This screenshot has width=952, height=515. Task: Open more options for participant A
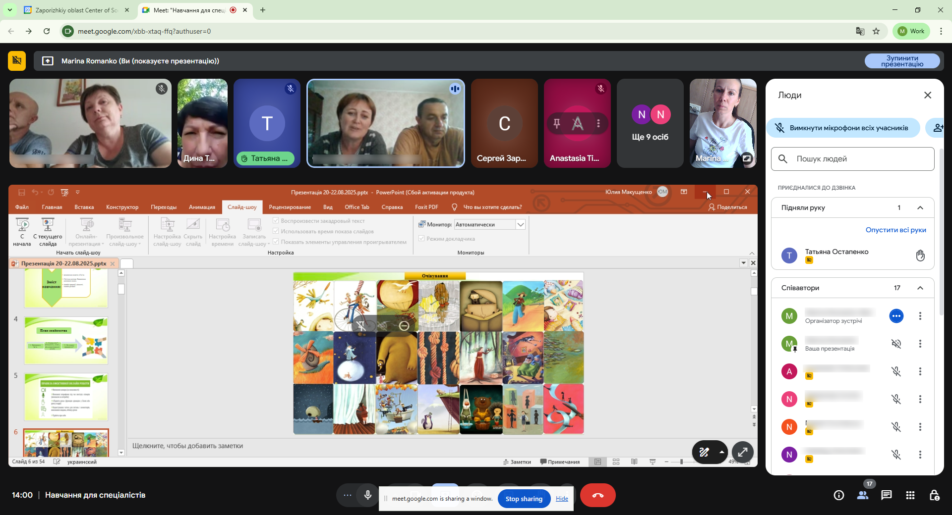tap(920, 371)
